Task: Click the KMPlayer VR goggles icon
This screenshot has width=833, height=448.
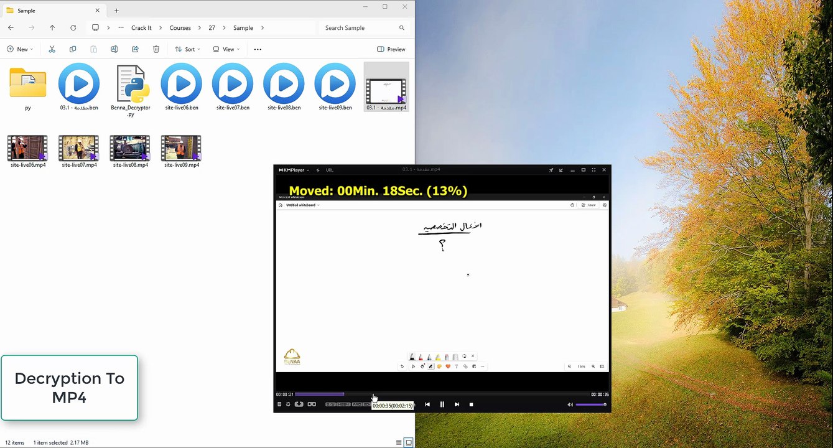Action: pos(312,404)
